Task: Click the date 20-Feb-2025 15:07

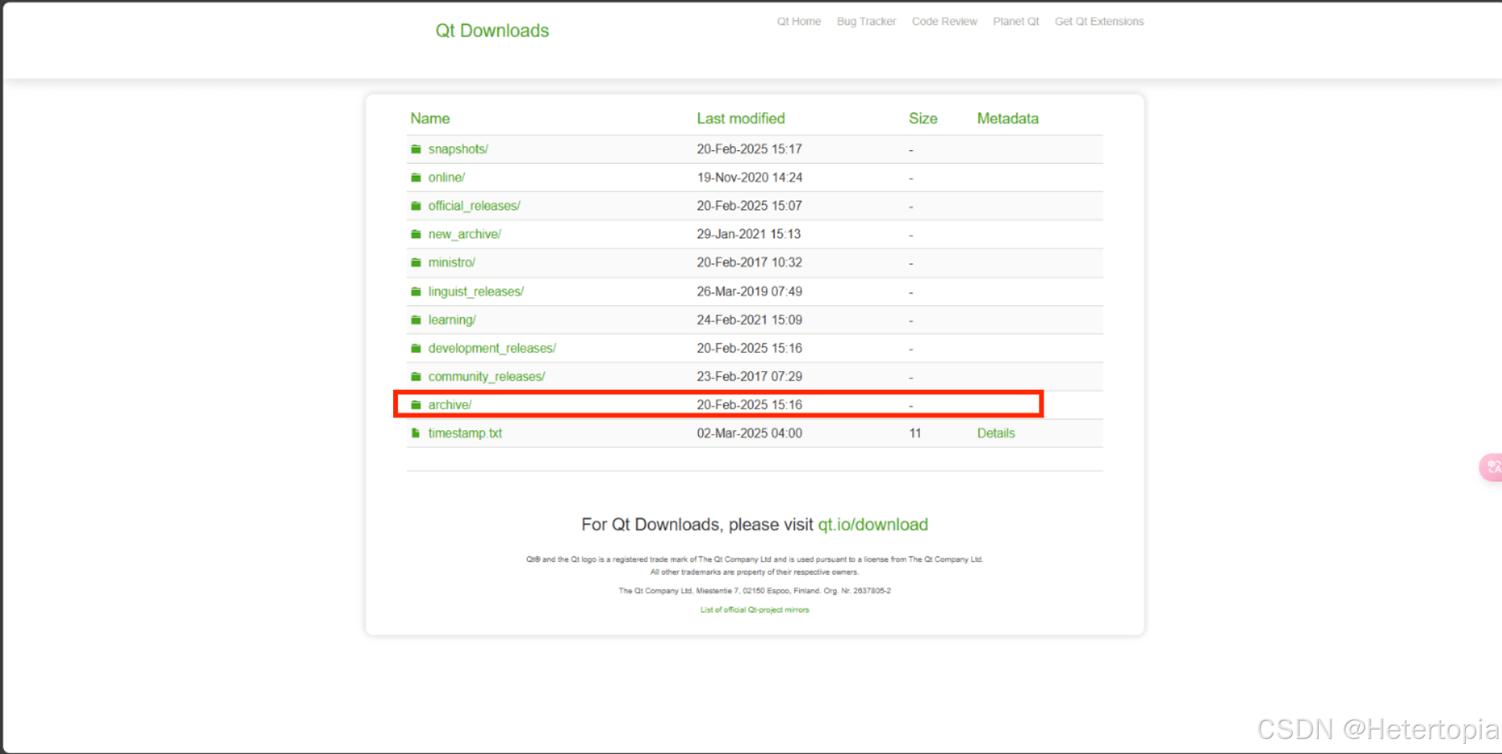Action: click(x=749, y=206)
